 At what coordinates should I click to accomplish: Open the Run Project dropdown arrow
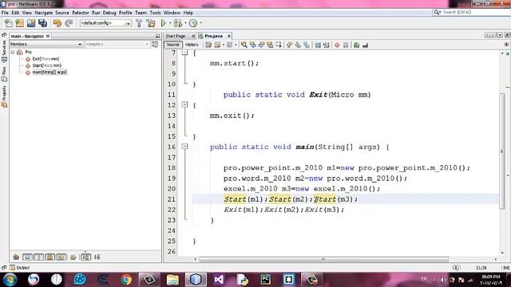coord(170,23)
